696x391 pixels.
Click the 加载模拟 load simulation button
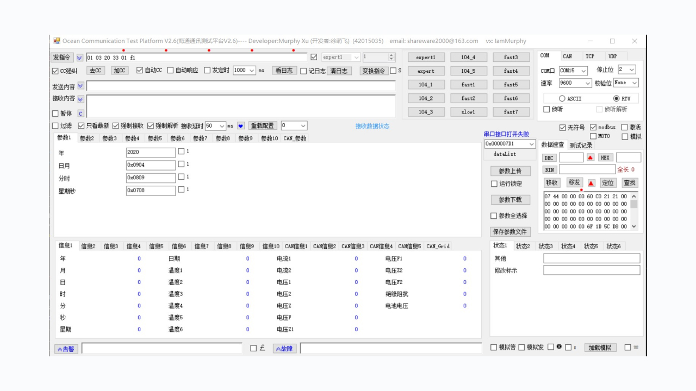click(x=600, y=348)
